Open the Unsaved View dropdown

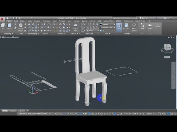(x=108, y=27)
